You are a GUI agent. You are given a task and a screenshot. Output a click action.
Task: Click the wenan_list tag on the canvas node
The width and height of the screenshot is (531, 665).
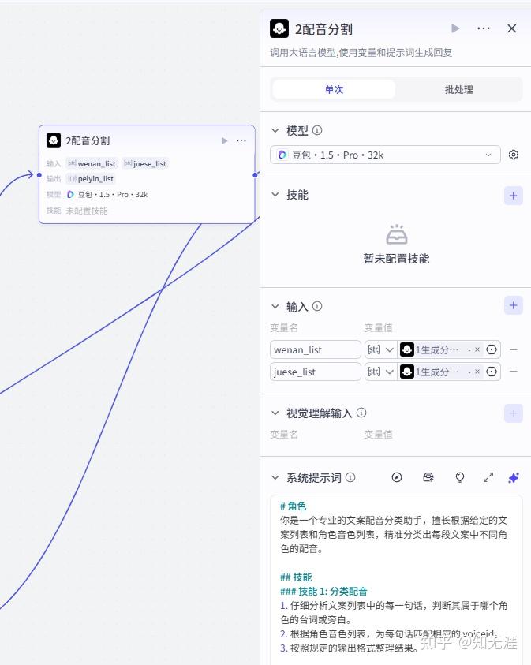pyautogui.click(x=92, y=163)
